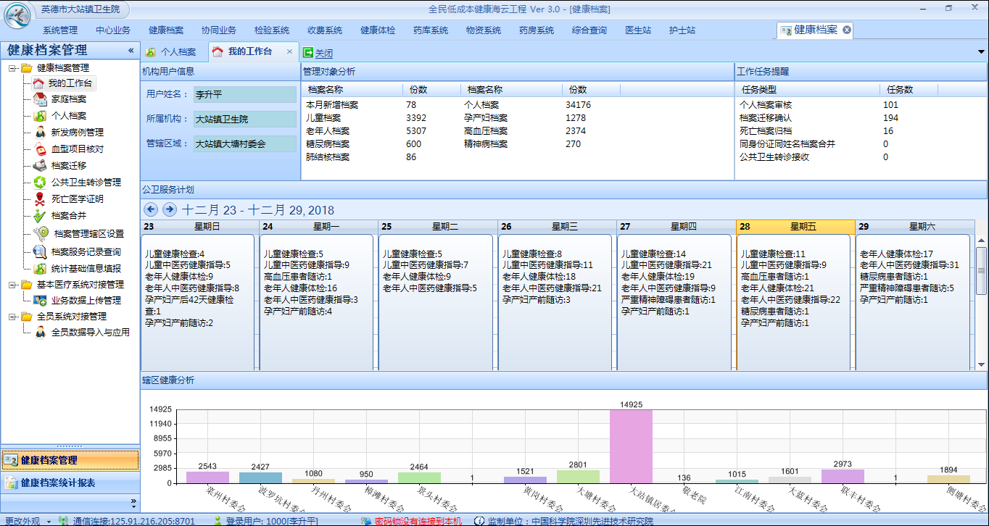The width and height of the screenshot is (989, 526).
Task: Click the 公共卫生转诊管理 green icon
Action: click(39, 183)
